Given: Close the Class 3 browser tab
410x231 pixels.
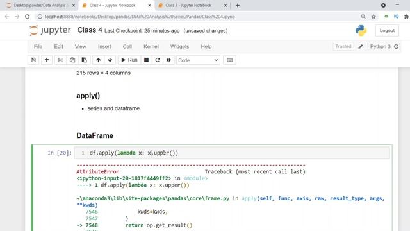Looking at the screenshot, I should coord(225,6).
